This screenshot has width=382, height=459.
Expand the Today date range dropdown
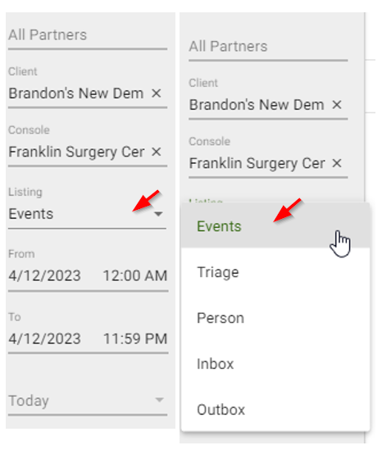coord(160,400)
